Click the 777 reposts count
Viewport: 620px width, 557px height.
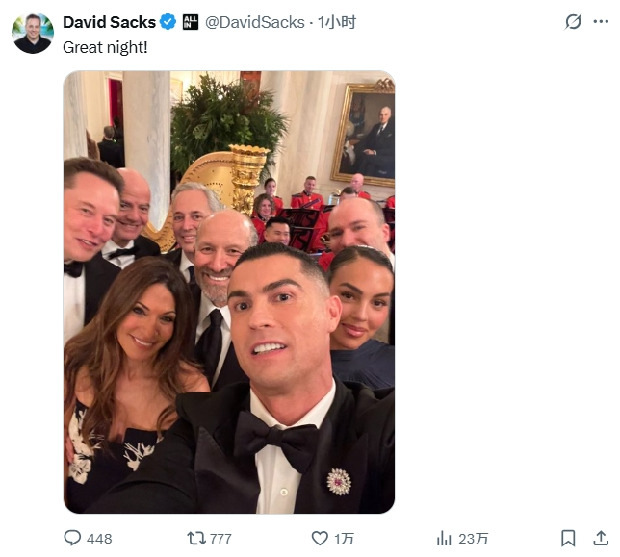coord(220,539)
